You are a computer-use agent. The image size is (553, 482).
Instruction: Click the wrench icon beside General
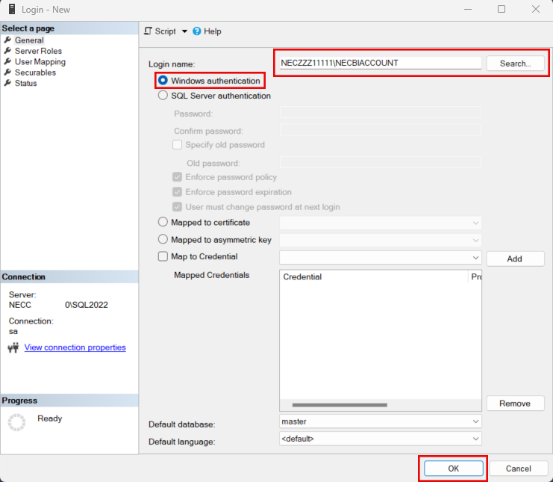coord(7,40)
